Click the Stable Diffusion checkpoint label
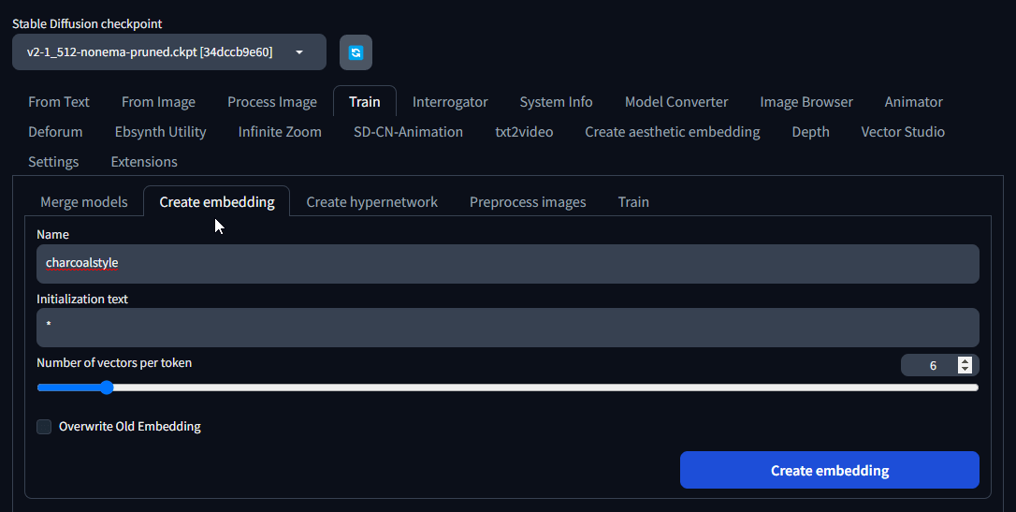 pos(88,24)
